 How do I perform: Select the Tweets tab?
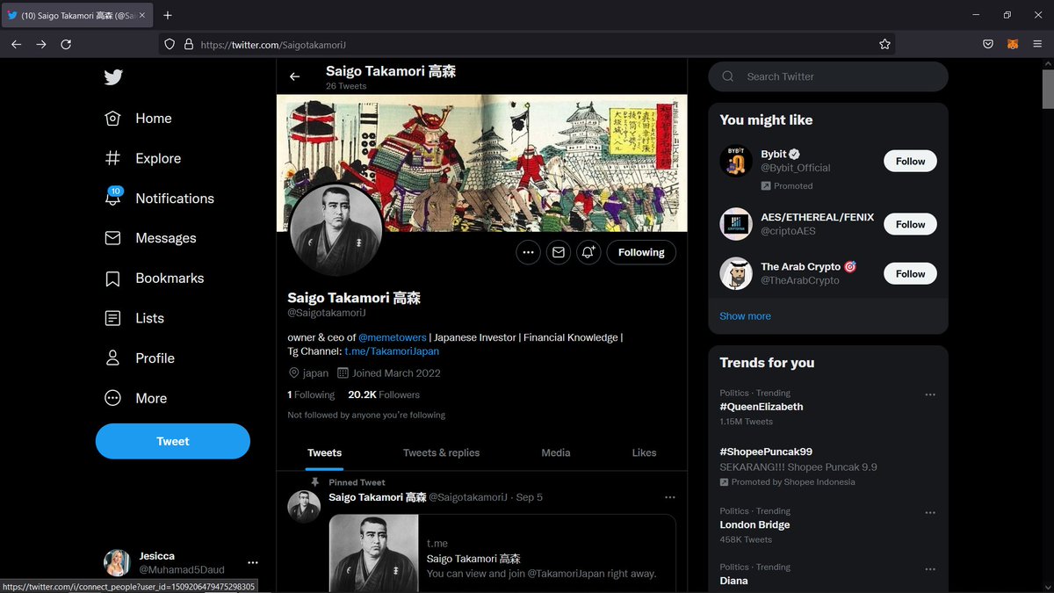tap(325, 452)
